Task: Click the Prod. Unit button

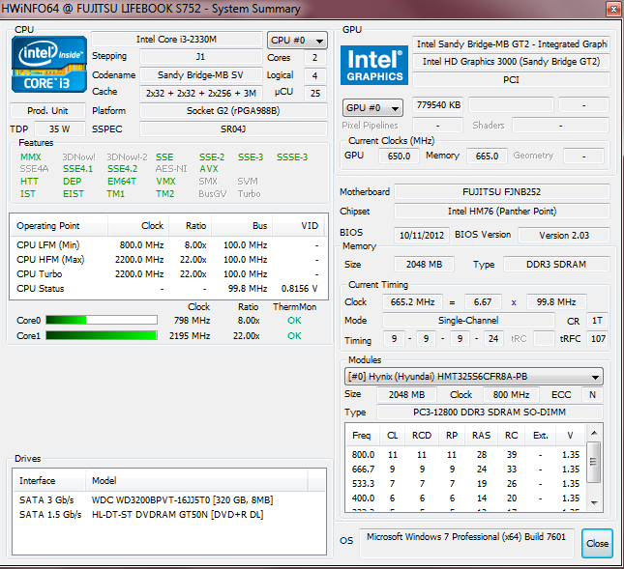Action: (47, 110)
